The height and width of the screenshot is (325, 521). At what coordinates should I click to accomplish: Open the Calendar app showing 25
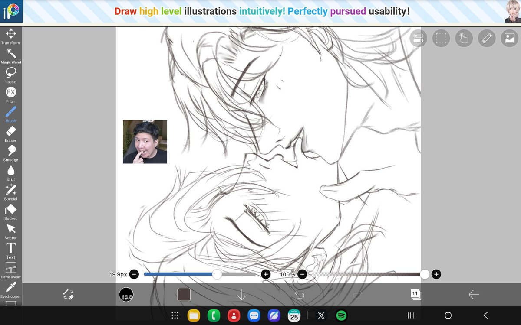coord(294,315)
